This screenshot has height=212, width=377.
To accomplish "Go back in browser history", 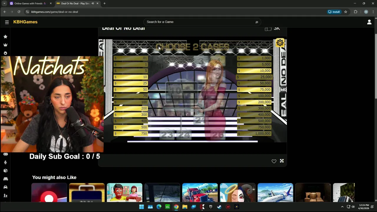I will coord(5,12).
